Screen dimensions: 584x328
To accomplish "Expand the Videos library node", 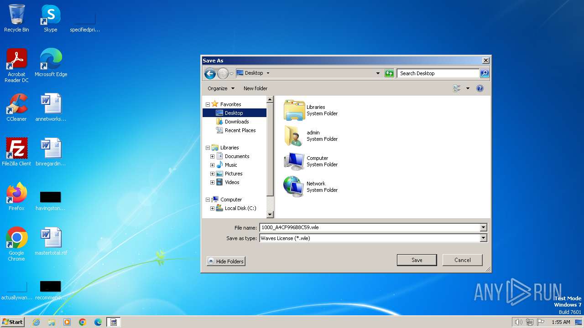I will click(212, 182).
